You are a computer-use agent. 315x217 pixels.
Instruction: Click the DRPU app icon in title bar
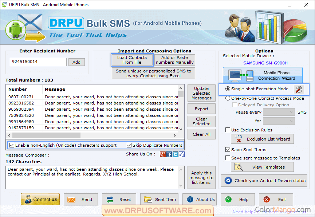click(x=4, y=5)
